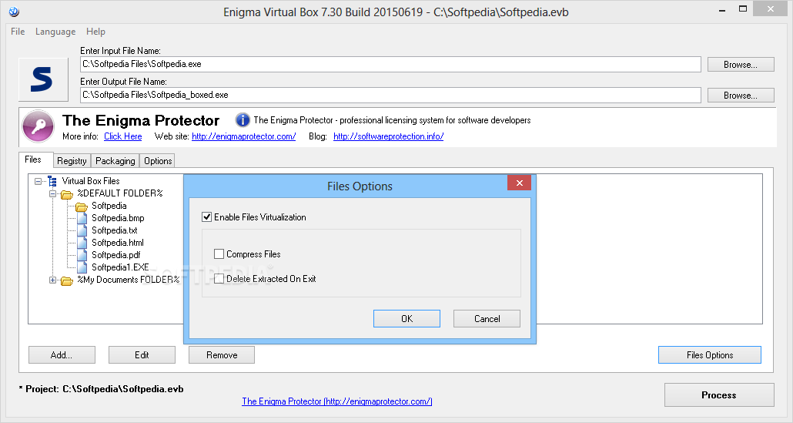Screen dimensions: 793x423
Task: Check Delete Extracted On Exit
Action: pyautogui.click(x=219, y=279)
